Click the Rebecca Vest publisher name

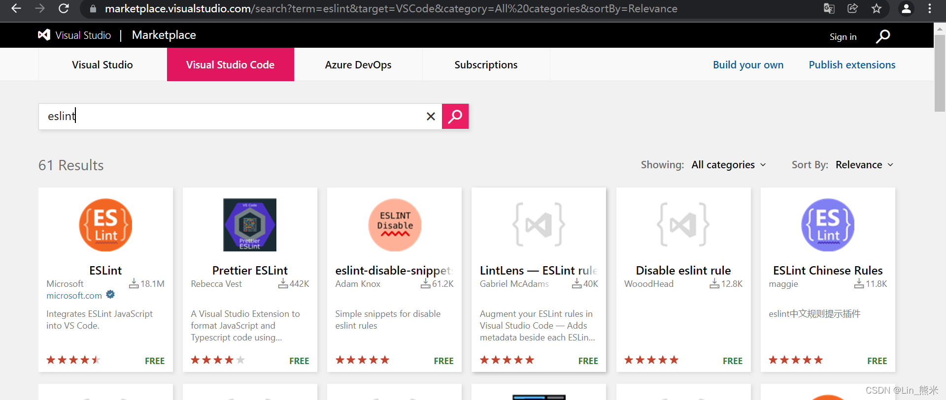point(216,283)
